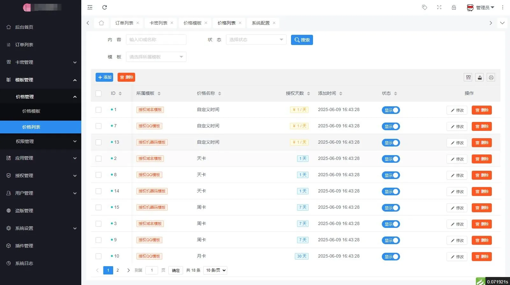This screenshot has height=285, width=510.
Task: Click the export icon above table
Action: pos(480,78)
